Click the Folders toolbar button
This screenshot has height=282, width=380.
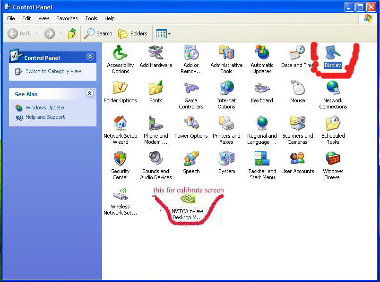[133, 33]
